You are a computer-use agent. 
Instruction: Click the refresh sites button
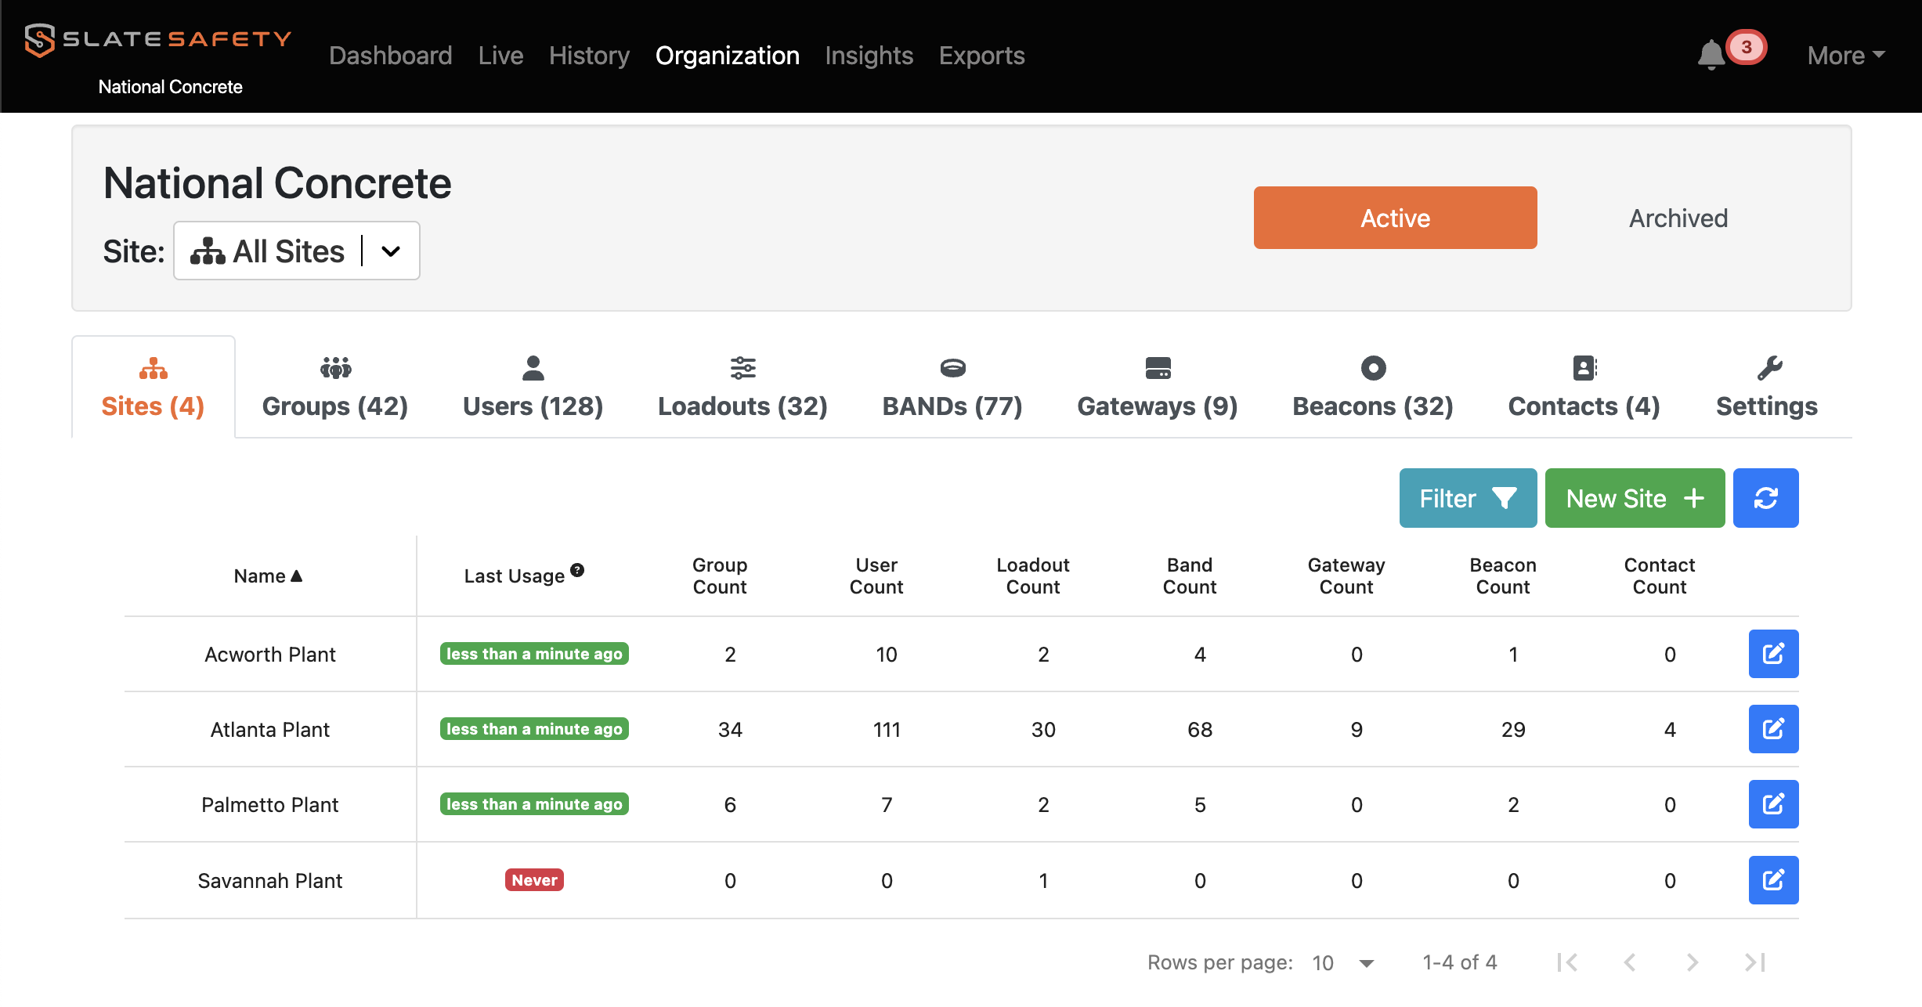1765,498
